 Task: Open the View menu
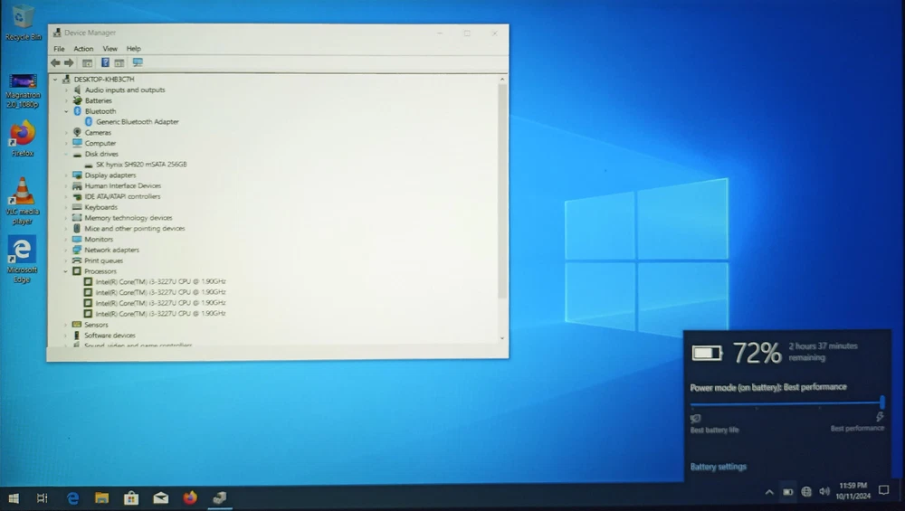coord(110,49)
